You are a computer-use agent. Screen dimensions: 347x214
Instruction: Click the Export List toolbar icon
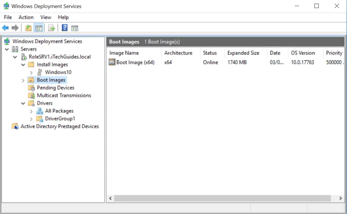click(51, 27)
